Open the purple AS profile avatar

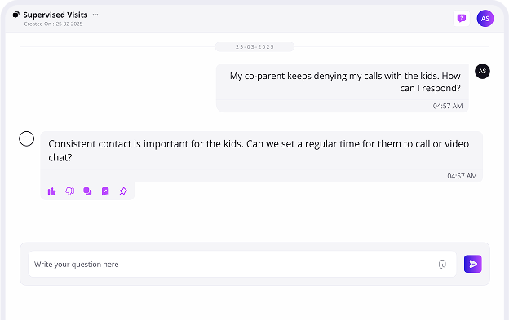click(x=485, y=19)
